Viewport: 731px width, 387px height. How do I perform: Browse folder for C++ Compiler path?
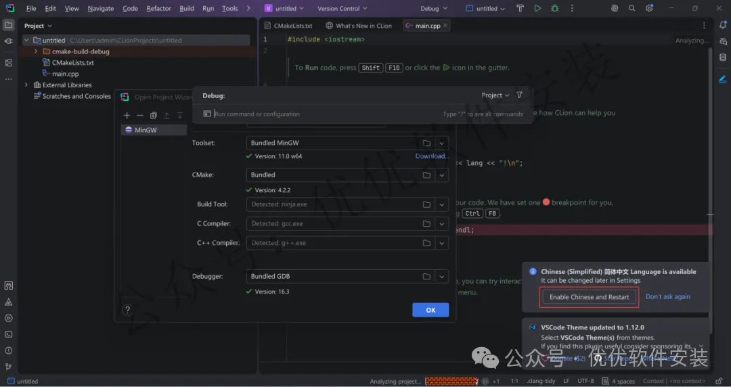pos(426,243)
